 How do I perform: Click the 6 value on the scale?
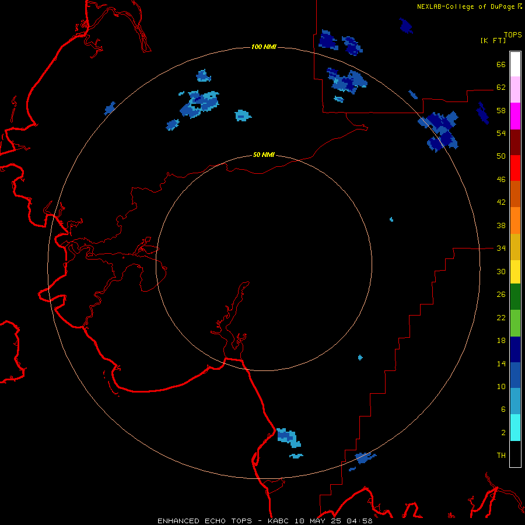pos(503,409)
